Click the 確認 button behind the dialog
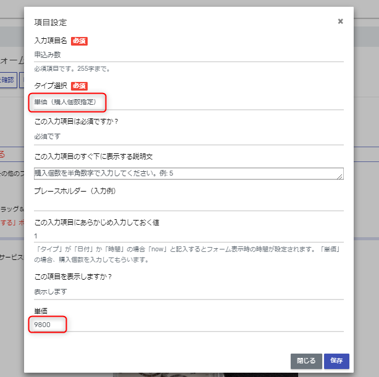The width and height of the screenshot is (379, 377). click(x=7, y=80)
